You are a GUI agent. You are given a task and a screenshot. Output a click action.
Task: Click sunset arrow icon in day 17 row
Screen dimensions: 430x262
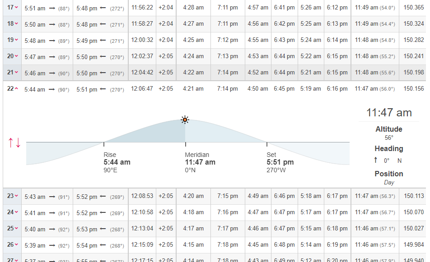coord(103,8)
